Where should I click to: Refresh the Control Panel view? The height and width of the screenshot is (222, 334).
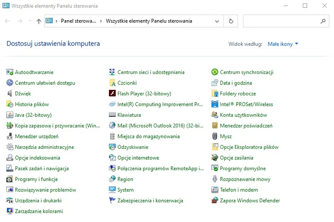click(231, 21)
